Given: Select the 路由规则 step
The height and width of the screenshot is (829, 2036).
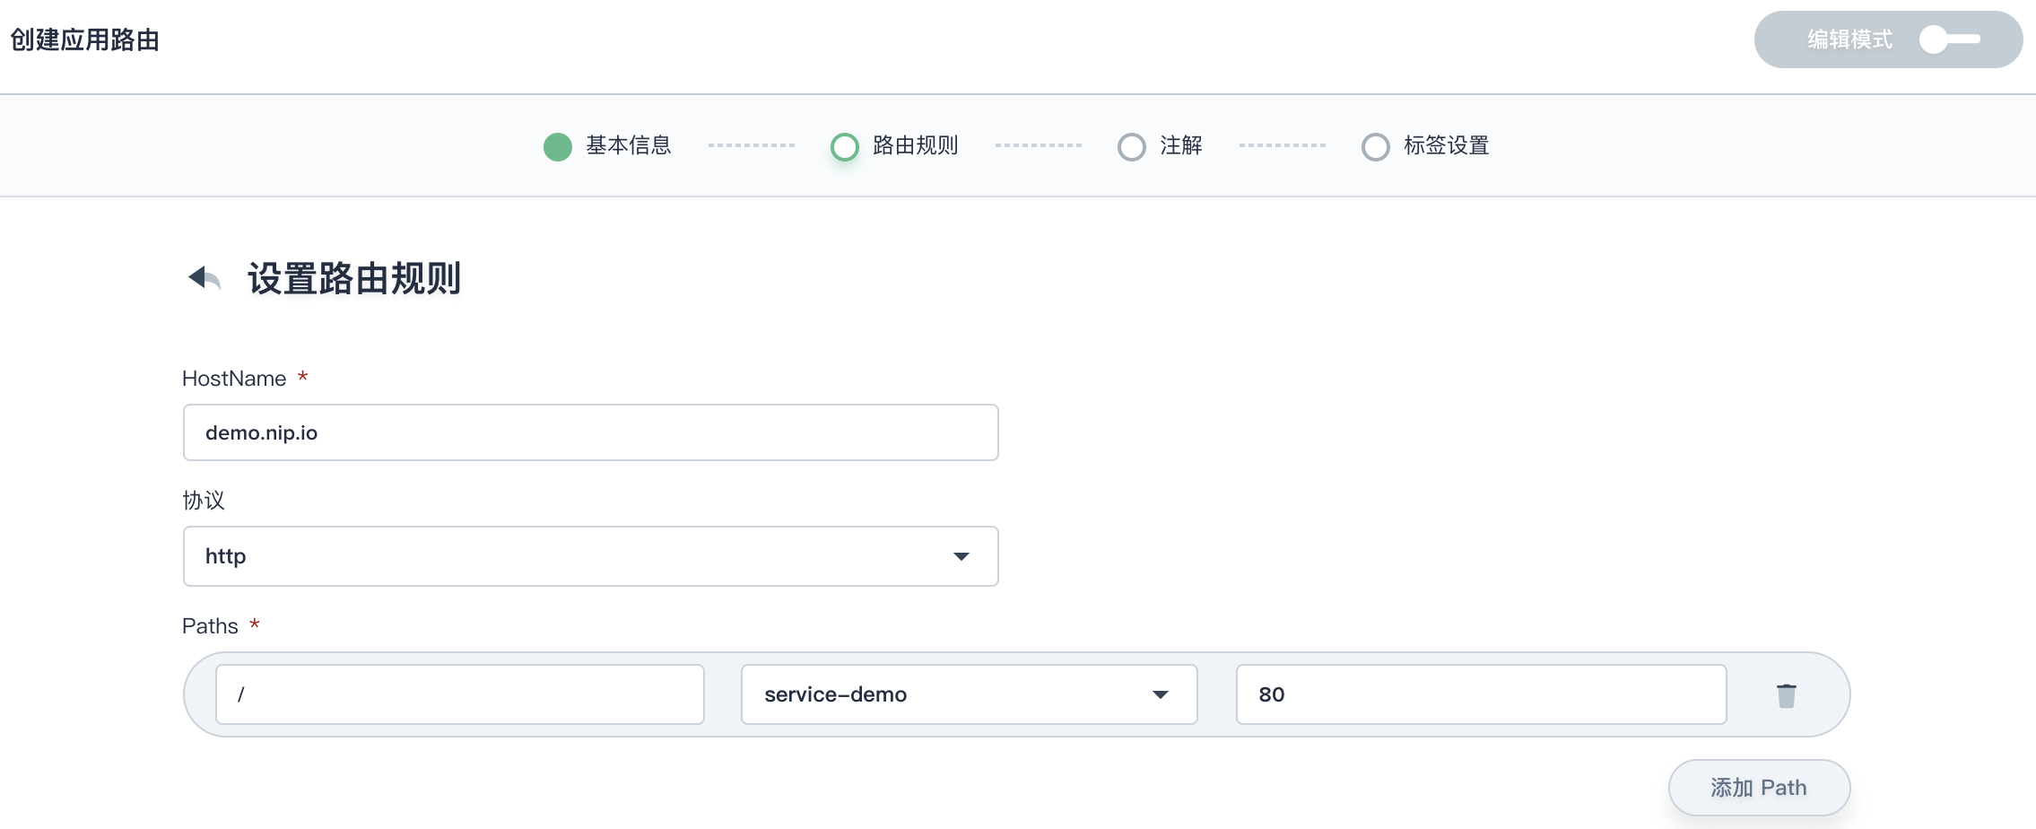Looking at the screenshot, I should [x=894, y=146].
